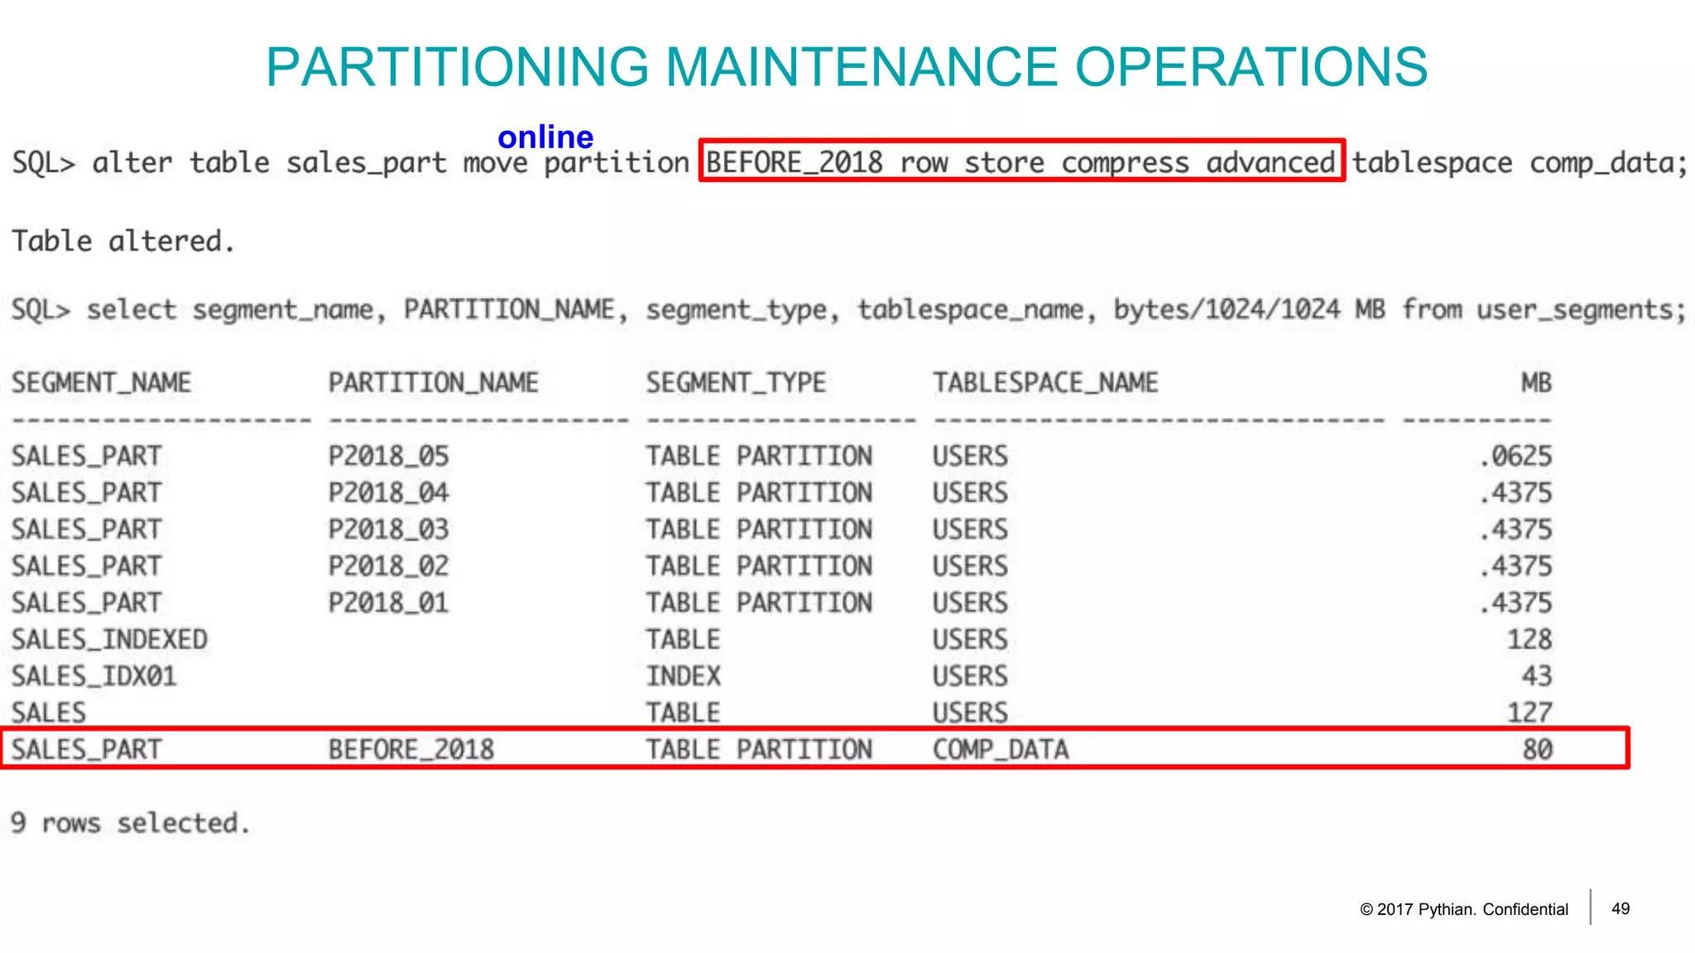Click 'tablespace comp_data;' in the command
This screenshot has height=953, width=1695.
[1520, 163]
